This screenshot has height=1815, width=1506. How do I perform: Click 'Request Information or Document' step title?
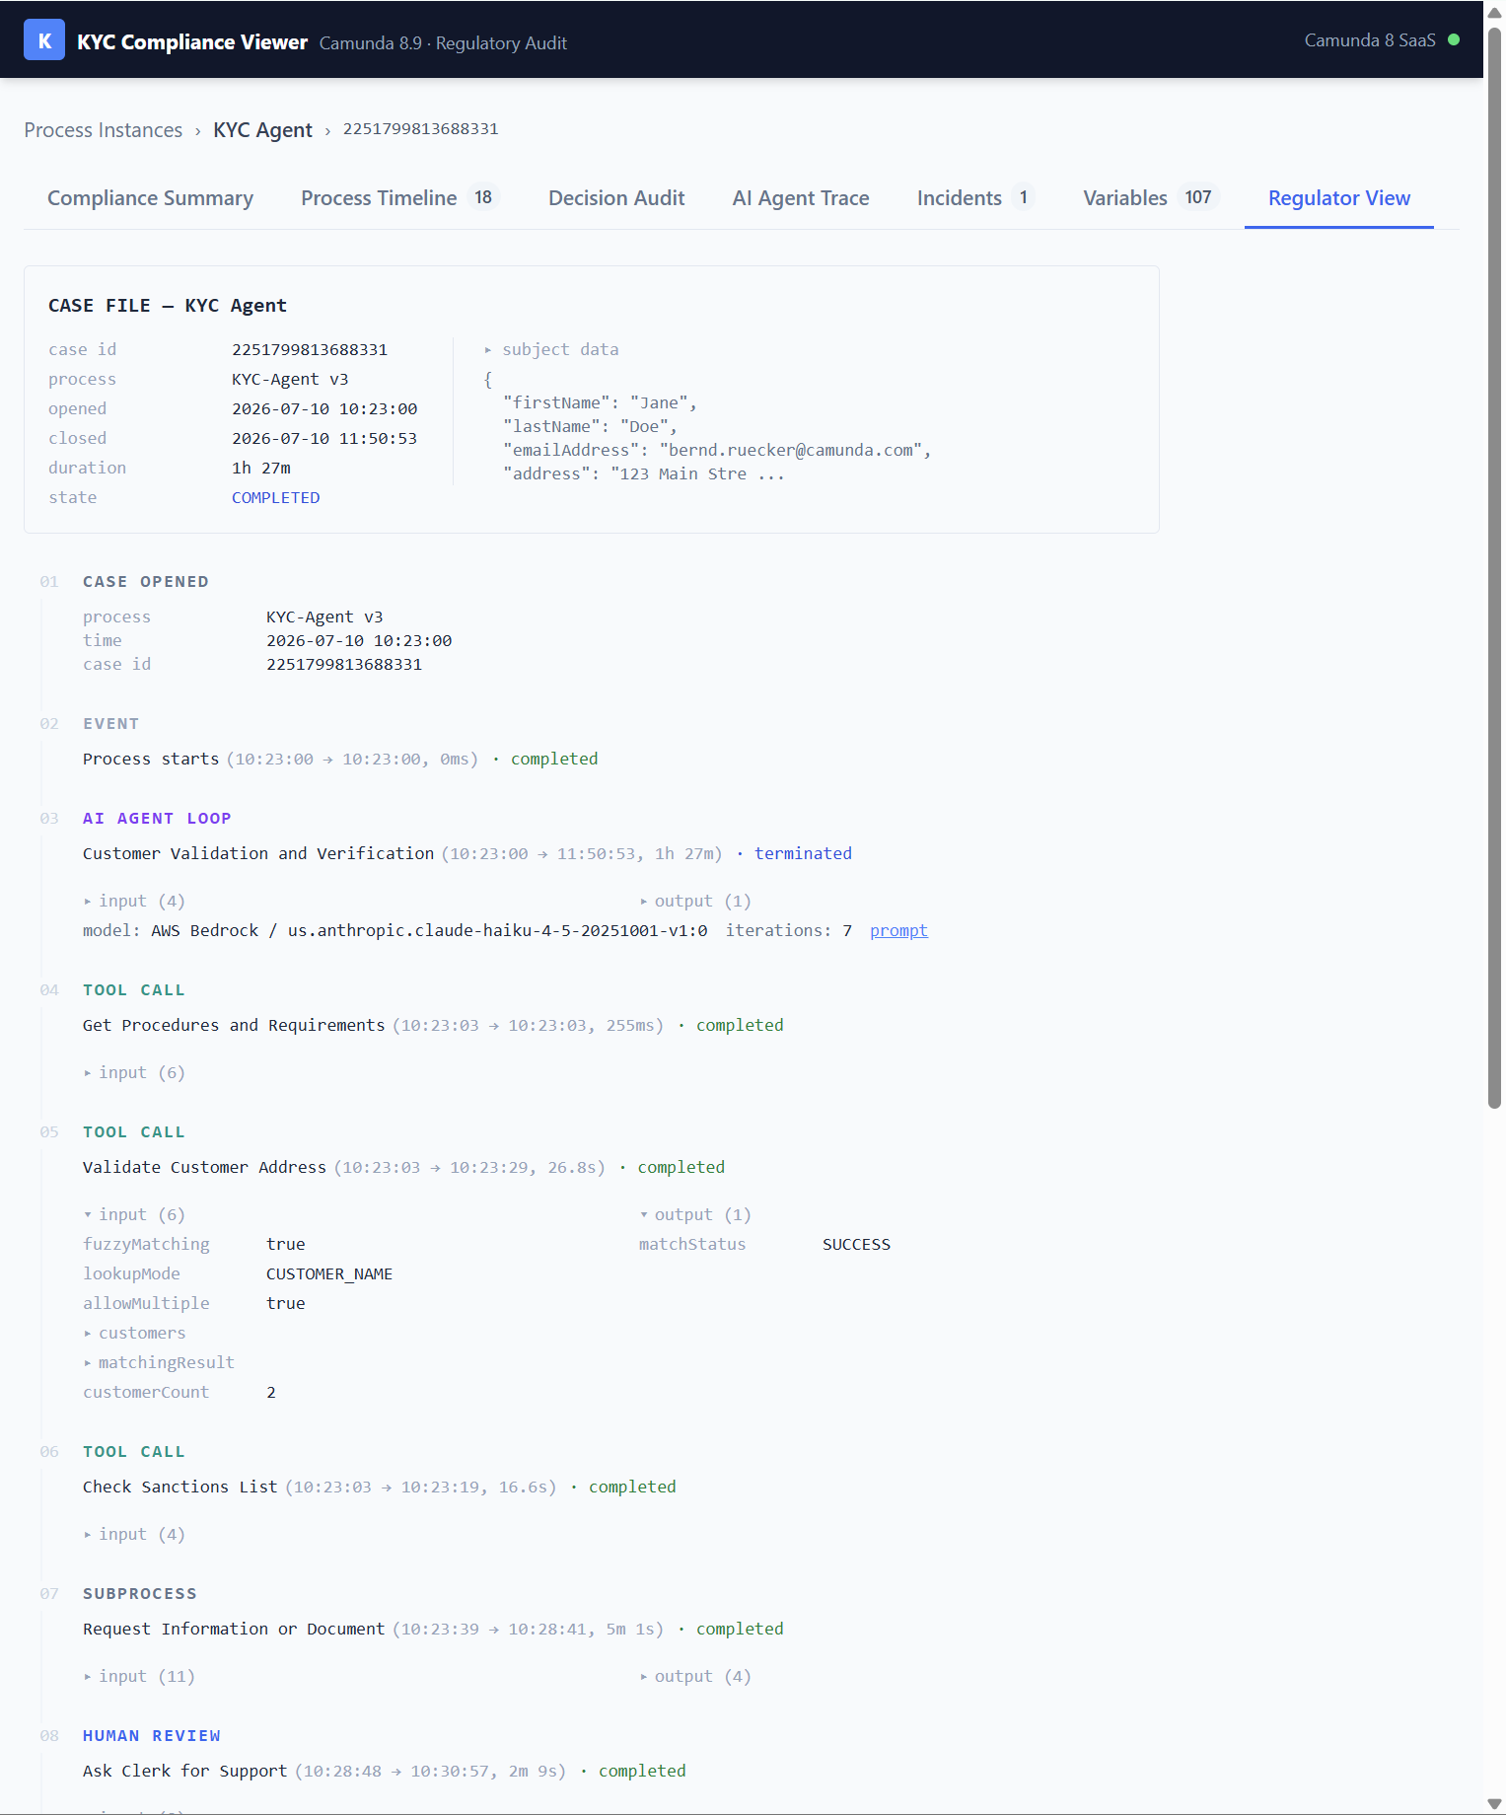click(234, 1629)
